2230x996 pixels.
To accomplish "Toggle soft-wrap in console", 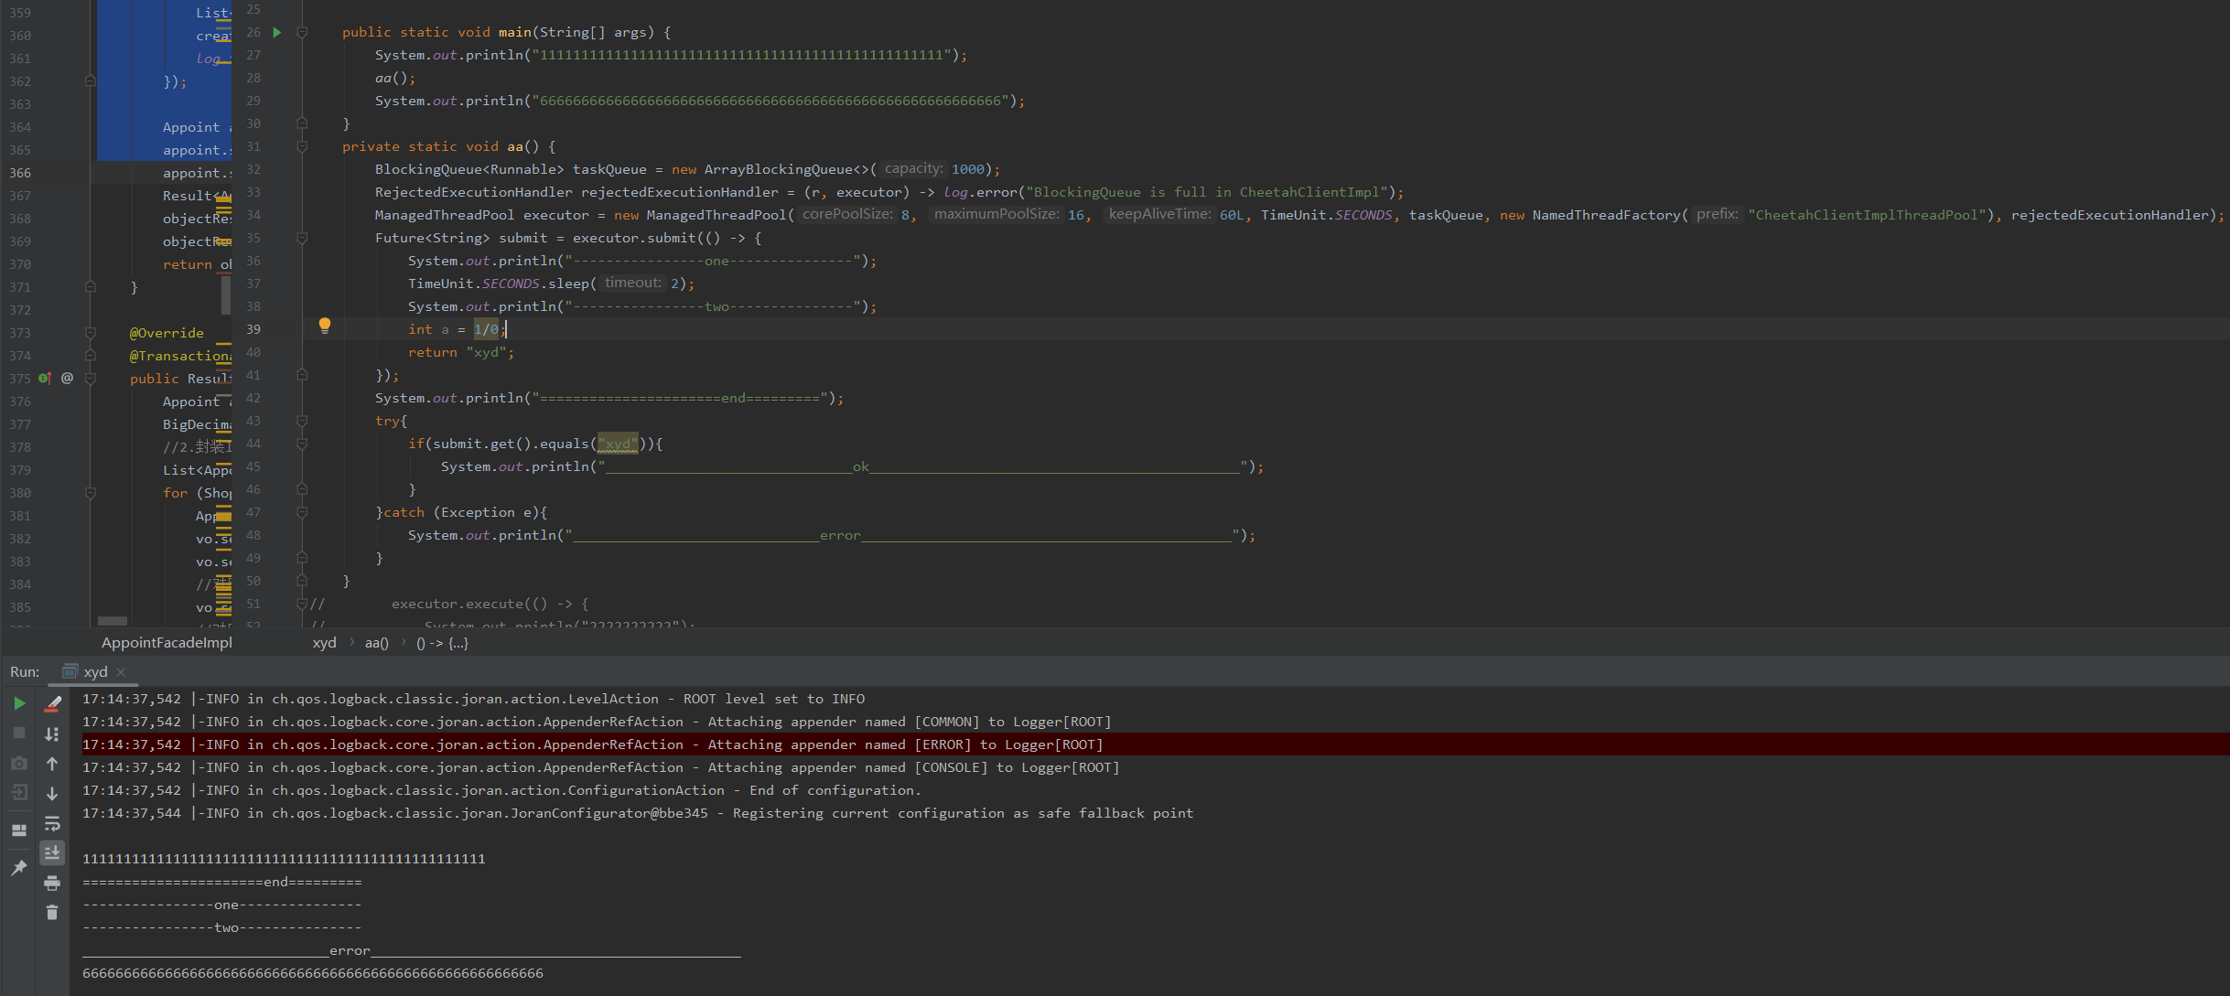I will click(52, 823).
